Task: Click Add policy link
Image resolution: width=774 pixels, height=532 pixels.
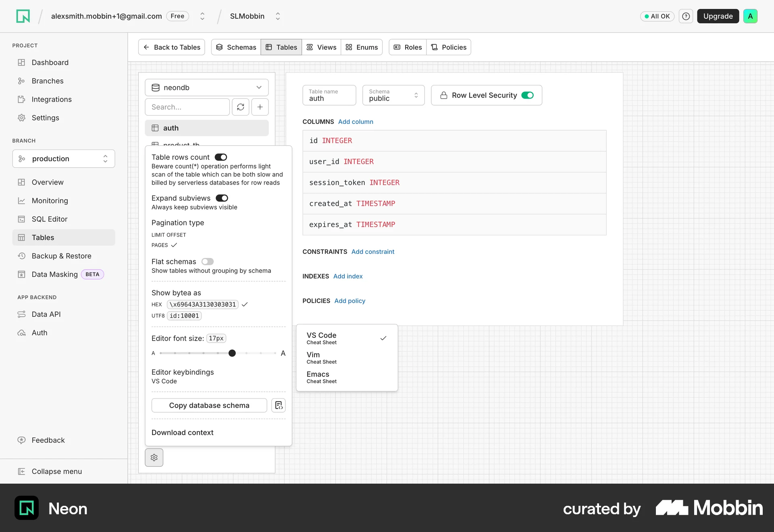Action: tap(350, 301)
